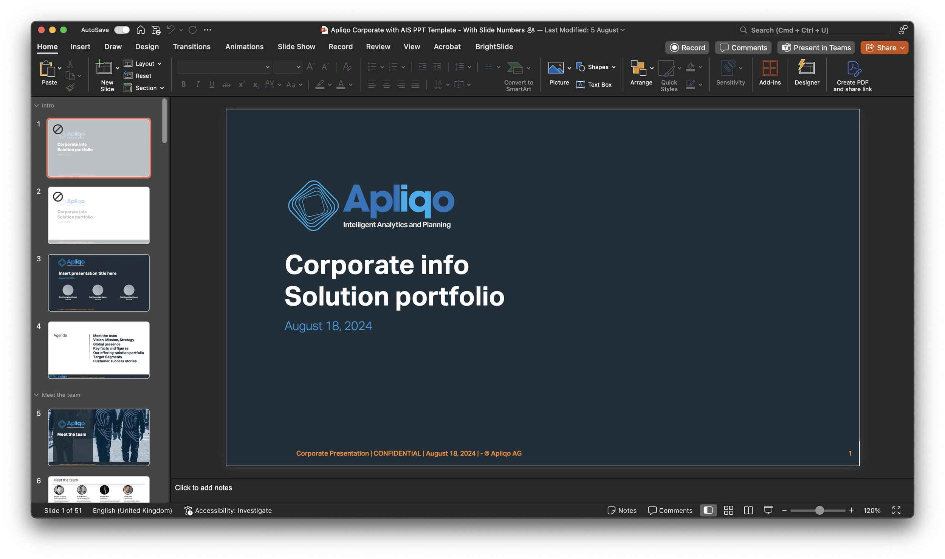The height and width of the screenshot is (559, 945).
Task: Go to the BrightSlide tab
Action: tap(494, 47)
